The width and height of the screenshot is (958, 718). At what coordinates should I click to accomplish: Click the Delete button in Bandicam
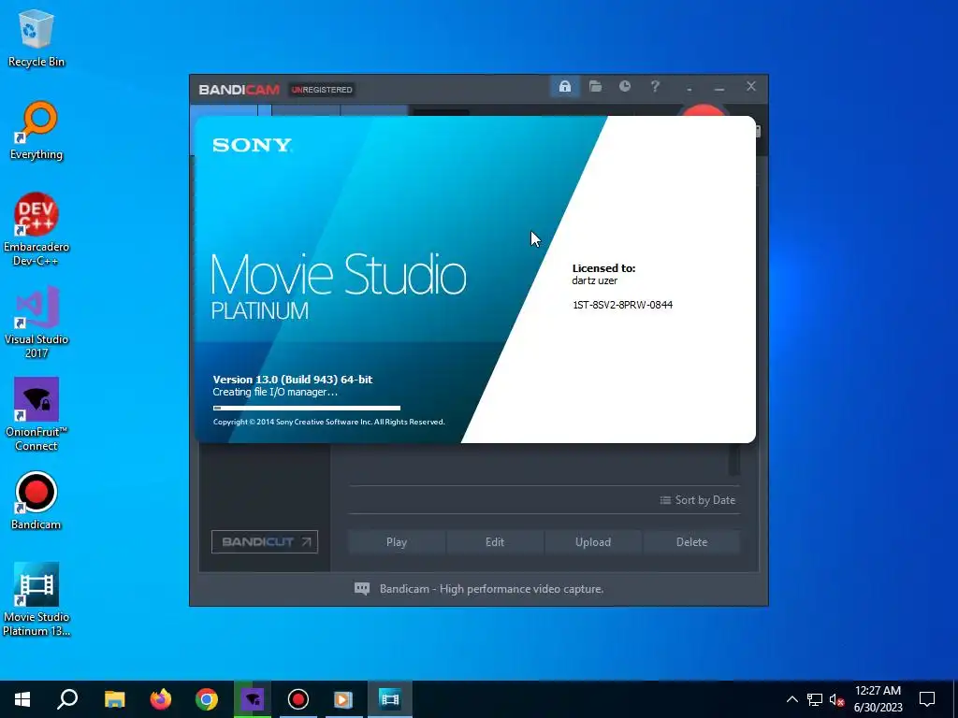pos(691,542)
